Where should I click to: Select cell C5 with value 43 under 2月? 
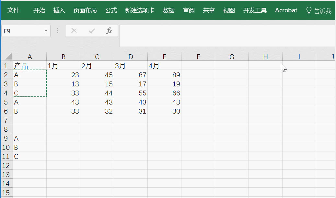point(97,102)
